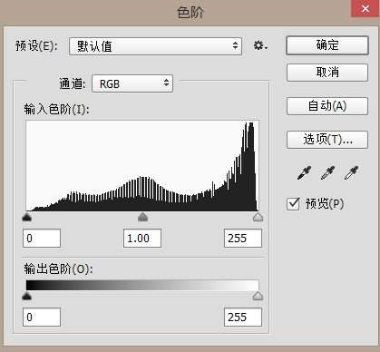This screenshot has height=352, width=380.
Task: Click the 自动(A) auto button
Action: [327, 106]
